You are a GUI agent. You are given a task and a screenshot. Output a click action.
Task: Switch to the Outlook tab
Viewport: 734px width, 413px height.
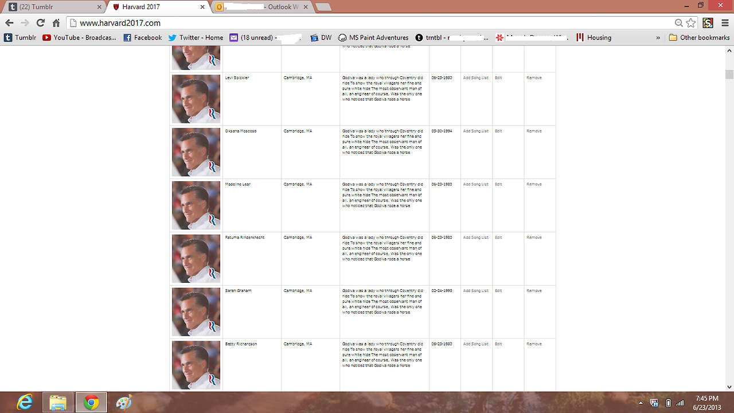(261, 7)
